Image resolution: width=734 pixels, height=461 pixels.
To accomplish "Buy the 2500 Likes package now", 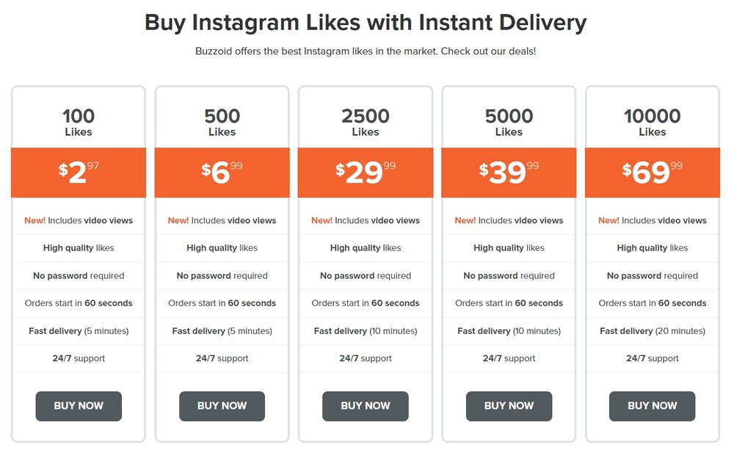I will pyautogui.click(x=365, y=406).
